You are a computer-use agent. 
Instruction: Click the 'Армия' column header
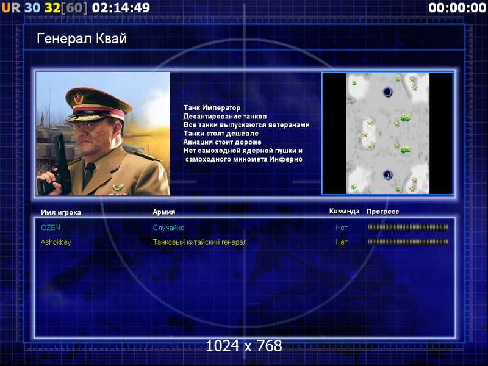(x=164, y=212)
